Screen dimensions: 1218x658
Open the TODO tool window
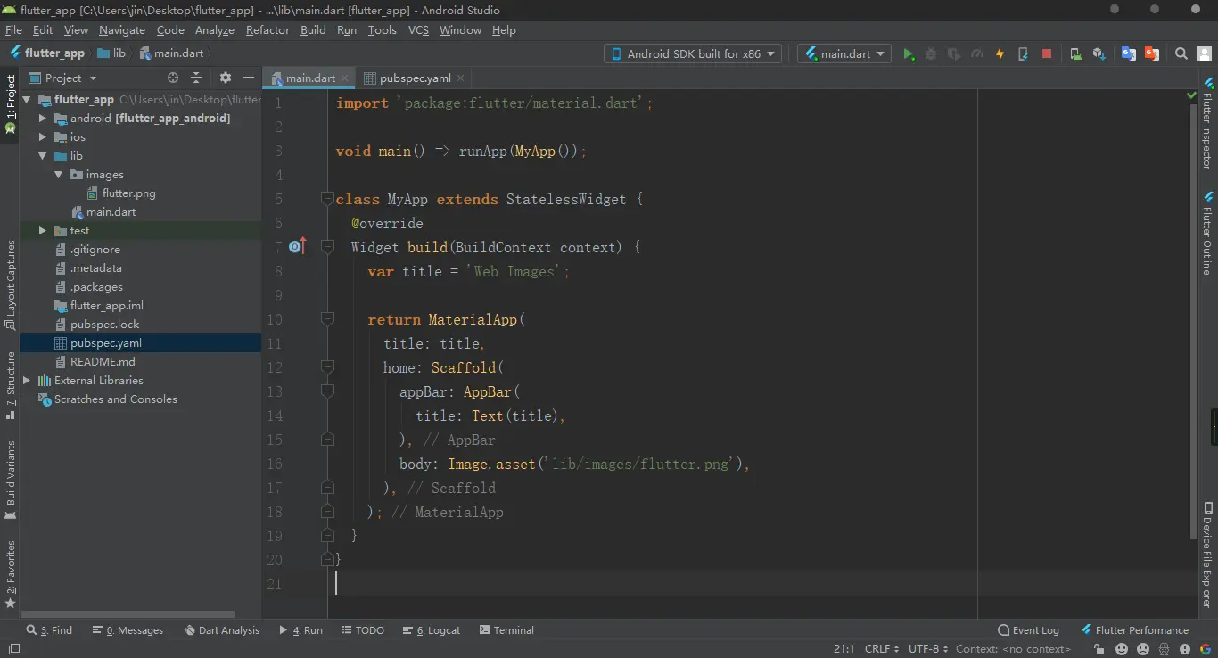pos(362,630)
